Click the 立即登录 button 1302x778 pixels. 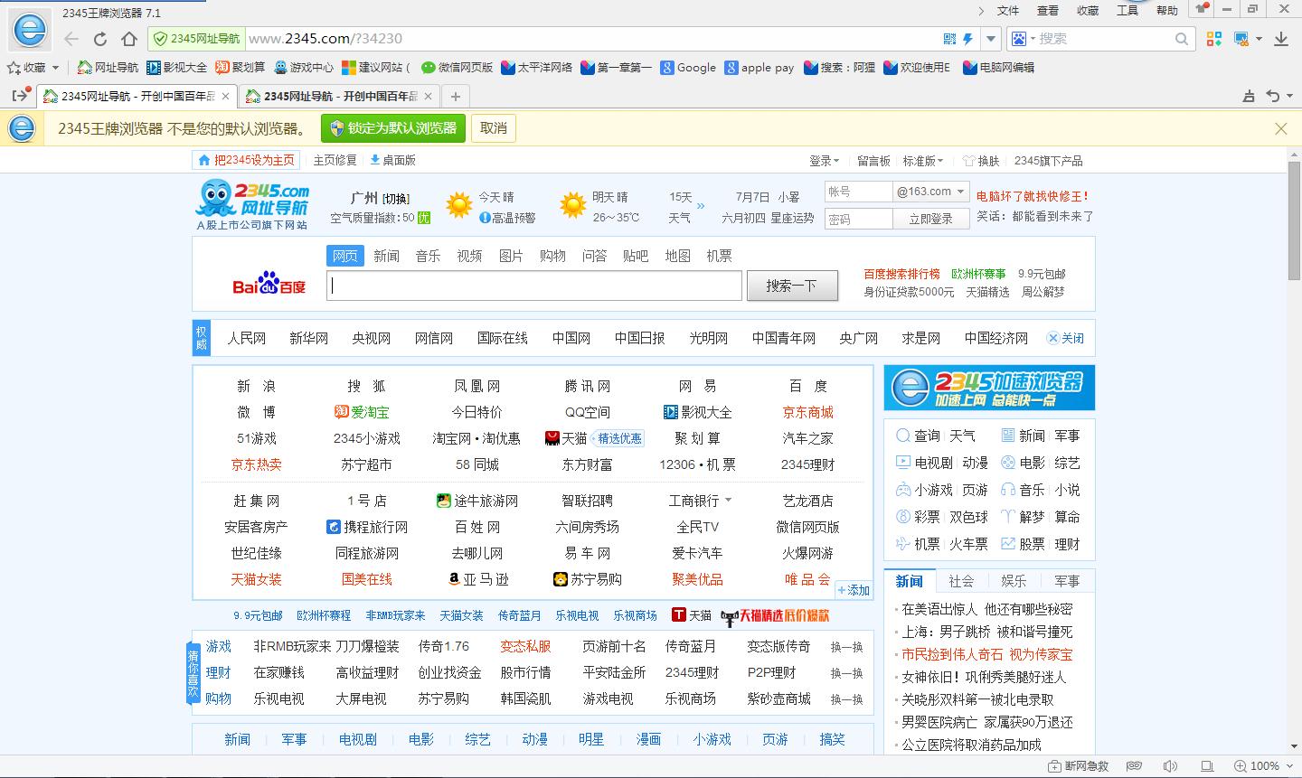pos(930,219)
